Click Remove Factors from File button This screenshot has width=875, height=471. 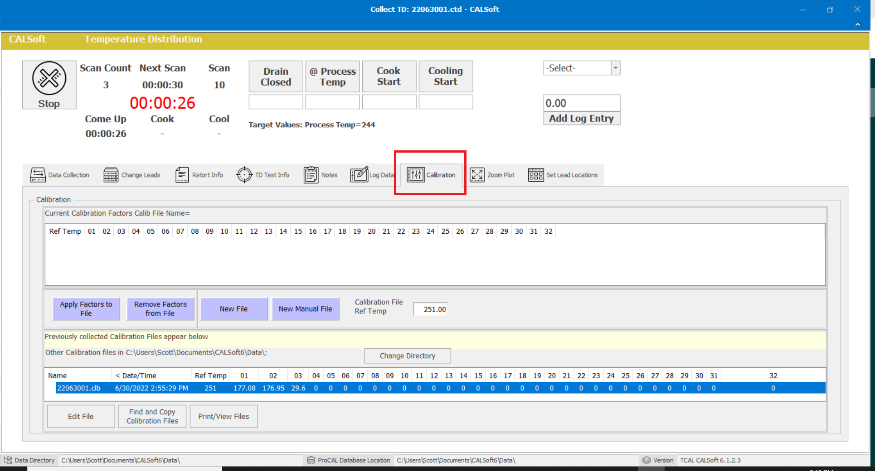click(160, 309)
